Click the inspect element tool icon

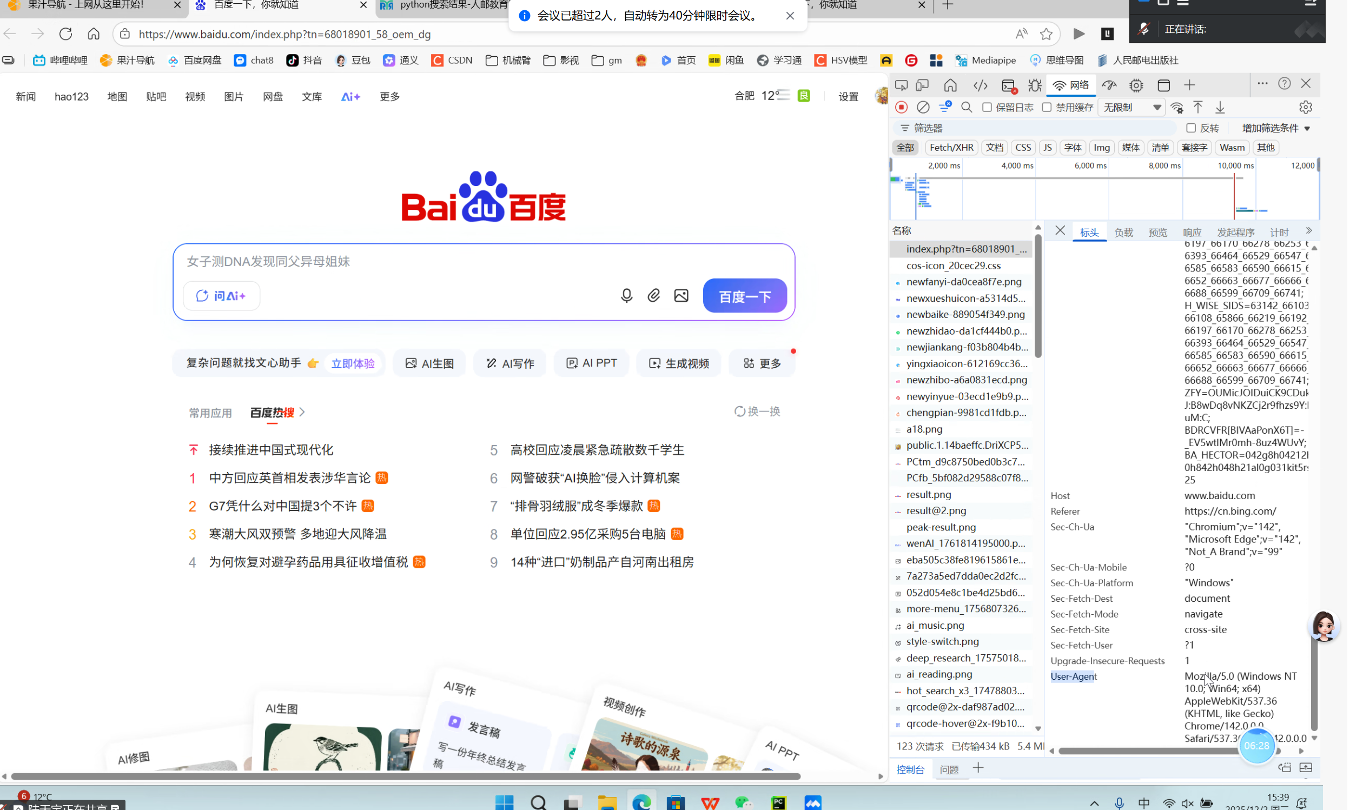[x=902, y=85]
